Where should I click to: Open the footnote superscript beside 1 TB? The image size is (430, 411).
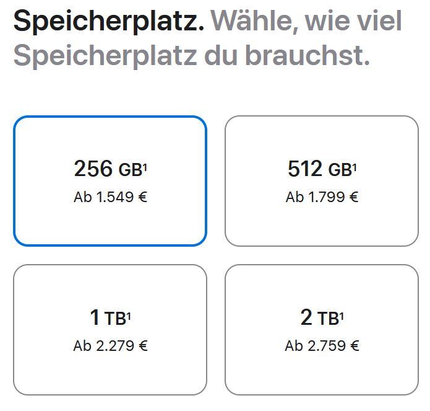(129, 316)
